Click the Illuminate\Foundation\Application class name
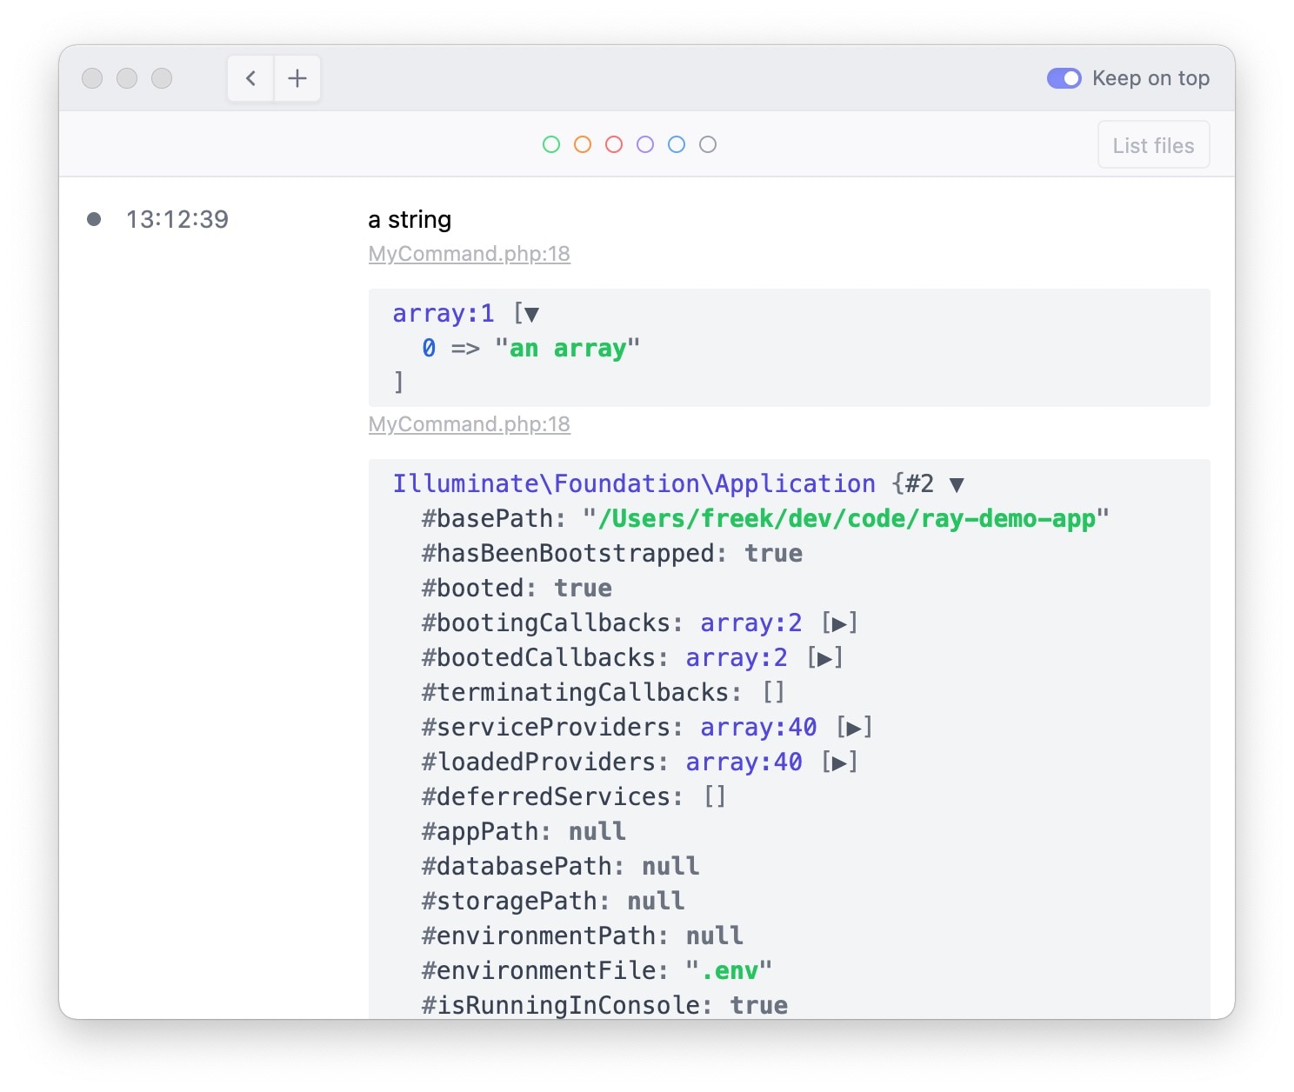Viewport: 1294px width, 1092px height. tap(634, 484)
